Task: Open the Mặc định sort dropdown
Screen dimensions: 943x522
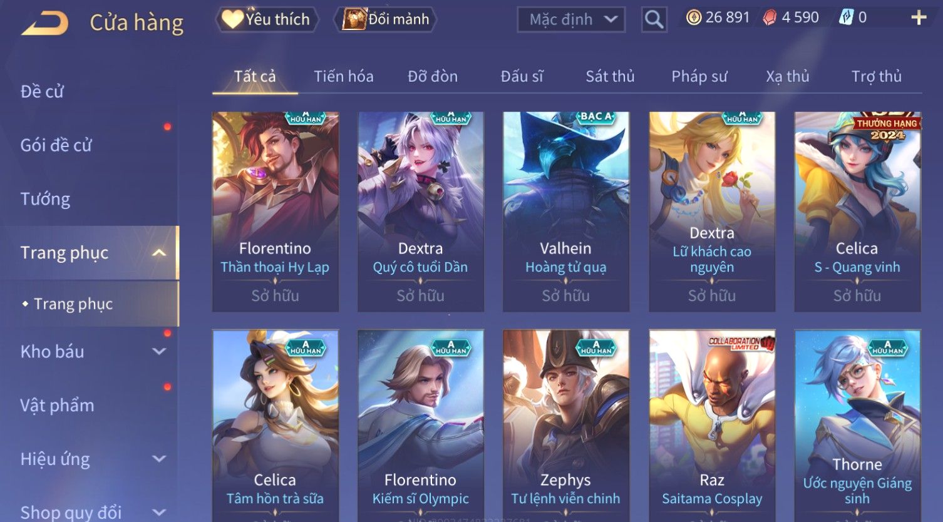Action: coord(572,19)
